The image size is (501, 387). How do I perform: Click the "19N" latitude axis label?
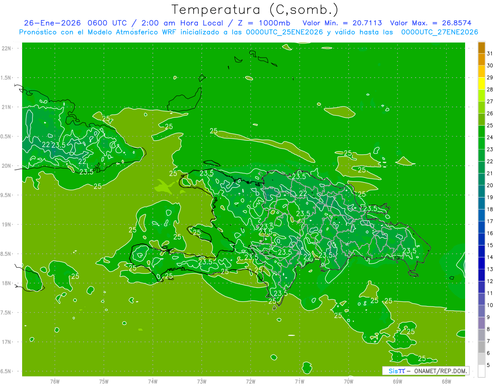7,225
